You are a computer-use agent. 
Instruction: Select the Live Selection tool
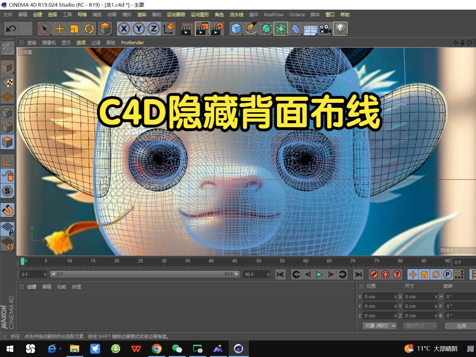(44, 29)
